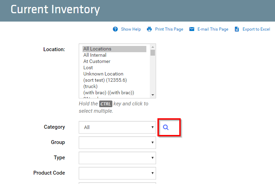The height and width of the screenshot is (184, 275).
Task: Click the magnifier search icon beside Category
Action: pos(166,127)
